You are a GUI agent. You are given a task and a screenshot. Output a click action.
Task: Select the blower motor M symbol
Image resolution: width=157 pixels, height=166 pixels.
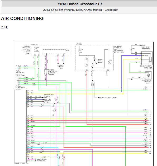(148, 75)
